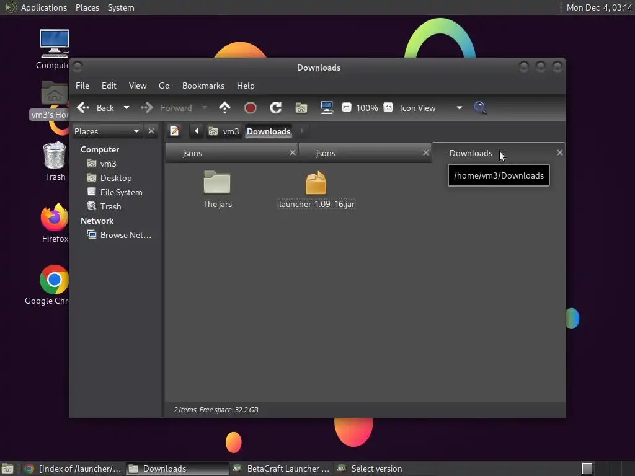Open vm3 in the sidebar

tap(108, 164)
